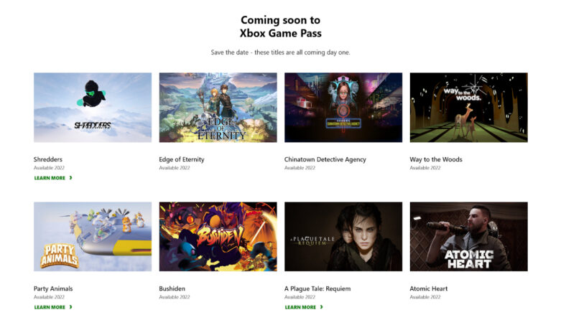Click the Party Animals title text
Image resolution: width=561 pixels, height=315 pixels.
point(53,289)
